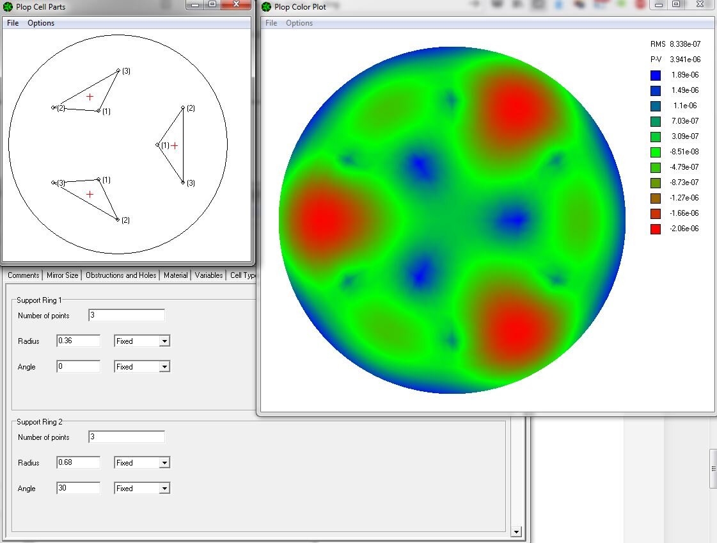Close the Plop Cell Parts window

point(236,4)
